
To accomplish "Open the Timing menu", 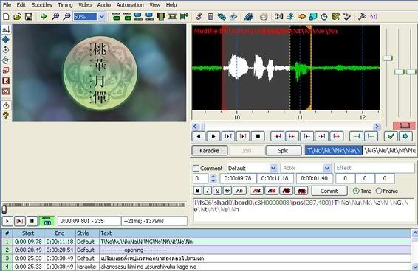I will [x=65, y=5].
